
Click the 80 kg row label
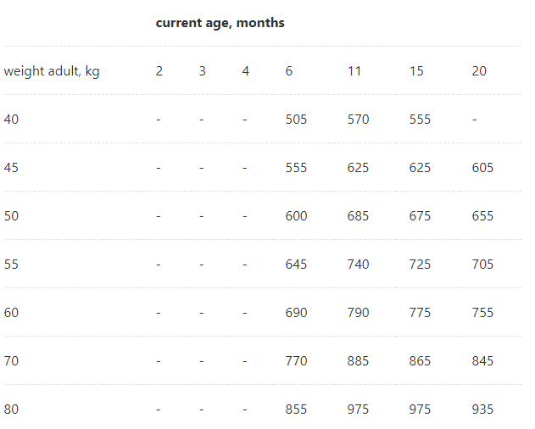point(11,409)
